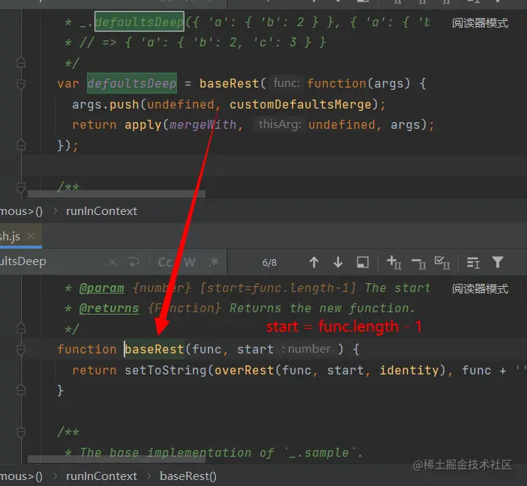Click the upper editor's horizontal scrollbar
This screenshot has height=486, width=527.
coord(116,194)
